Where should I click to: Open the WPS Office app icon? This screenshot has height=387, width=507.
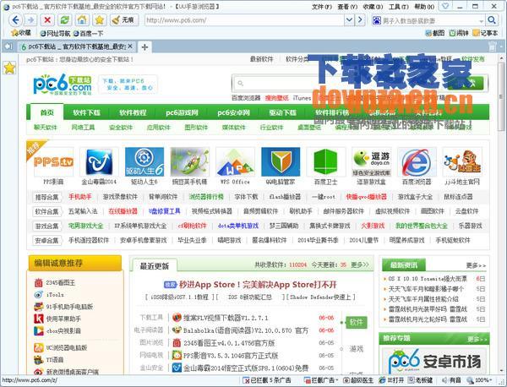(235, 161)
